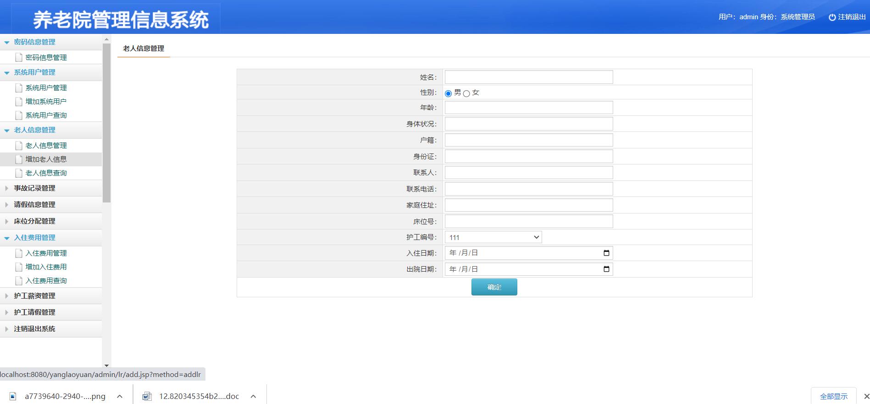This screenshot has width=870, height=404.
Task: Open 入住费用管理 sub-item link text
Action: point(46,253)
